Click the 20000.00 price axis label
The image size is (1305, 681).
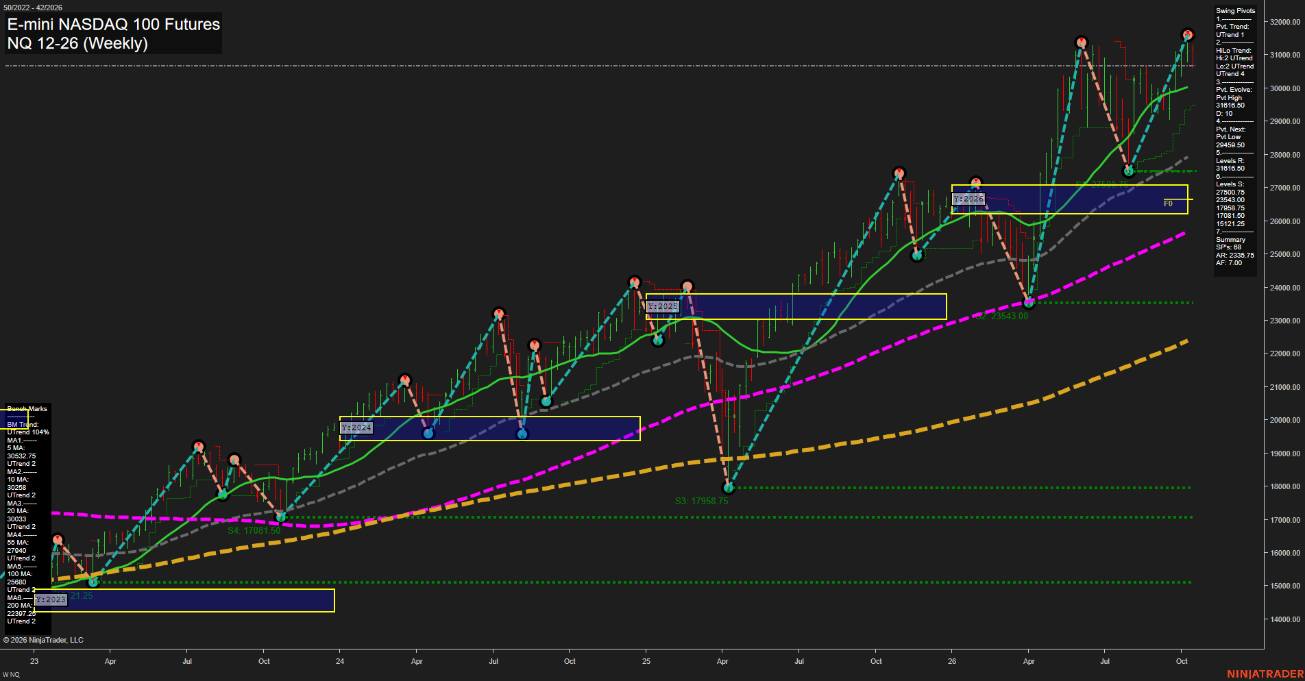[1285, 420]
